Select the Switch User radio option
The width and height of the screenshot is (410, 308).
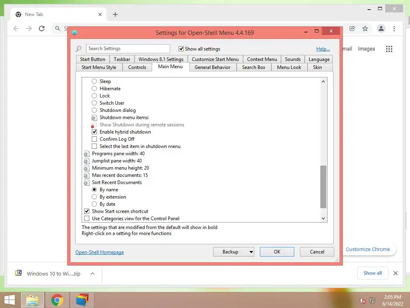94,103
